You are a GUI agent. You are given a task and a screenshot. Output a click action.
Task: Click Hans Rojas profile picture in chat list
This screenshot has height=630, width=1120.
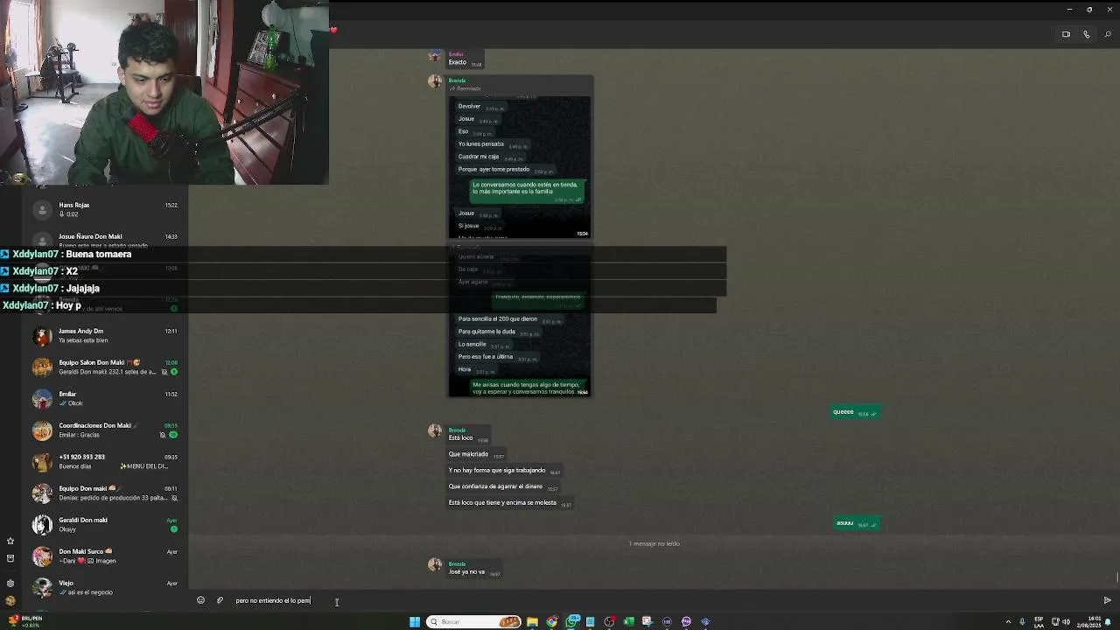click(x=42, y=209)
